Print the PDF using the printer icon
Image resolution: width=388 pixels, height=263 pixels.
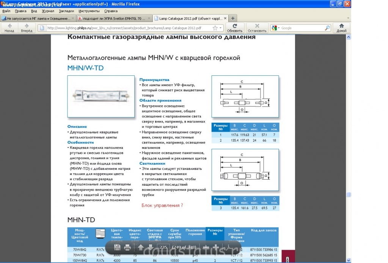pos(127,247)
